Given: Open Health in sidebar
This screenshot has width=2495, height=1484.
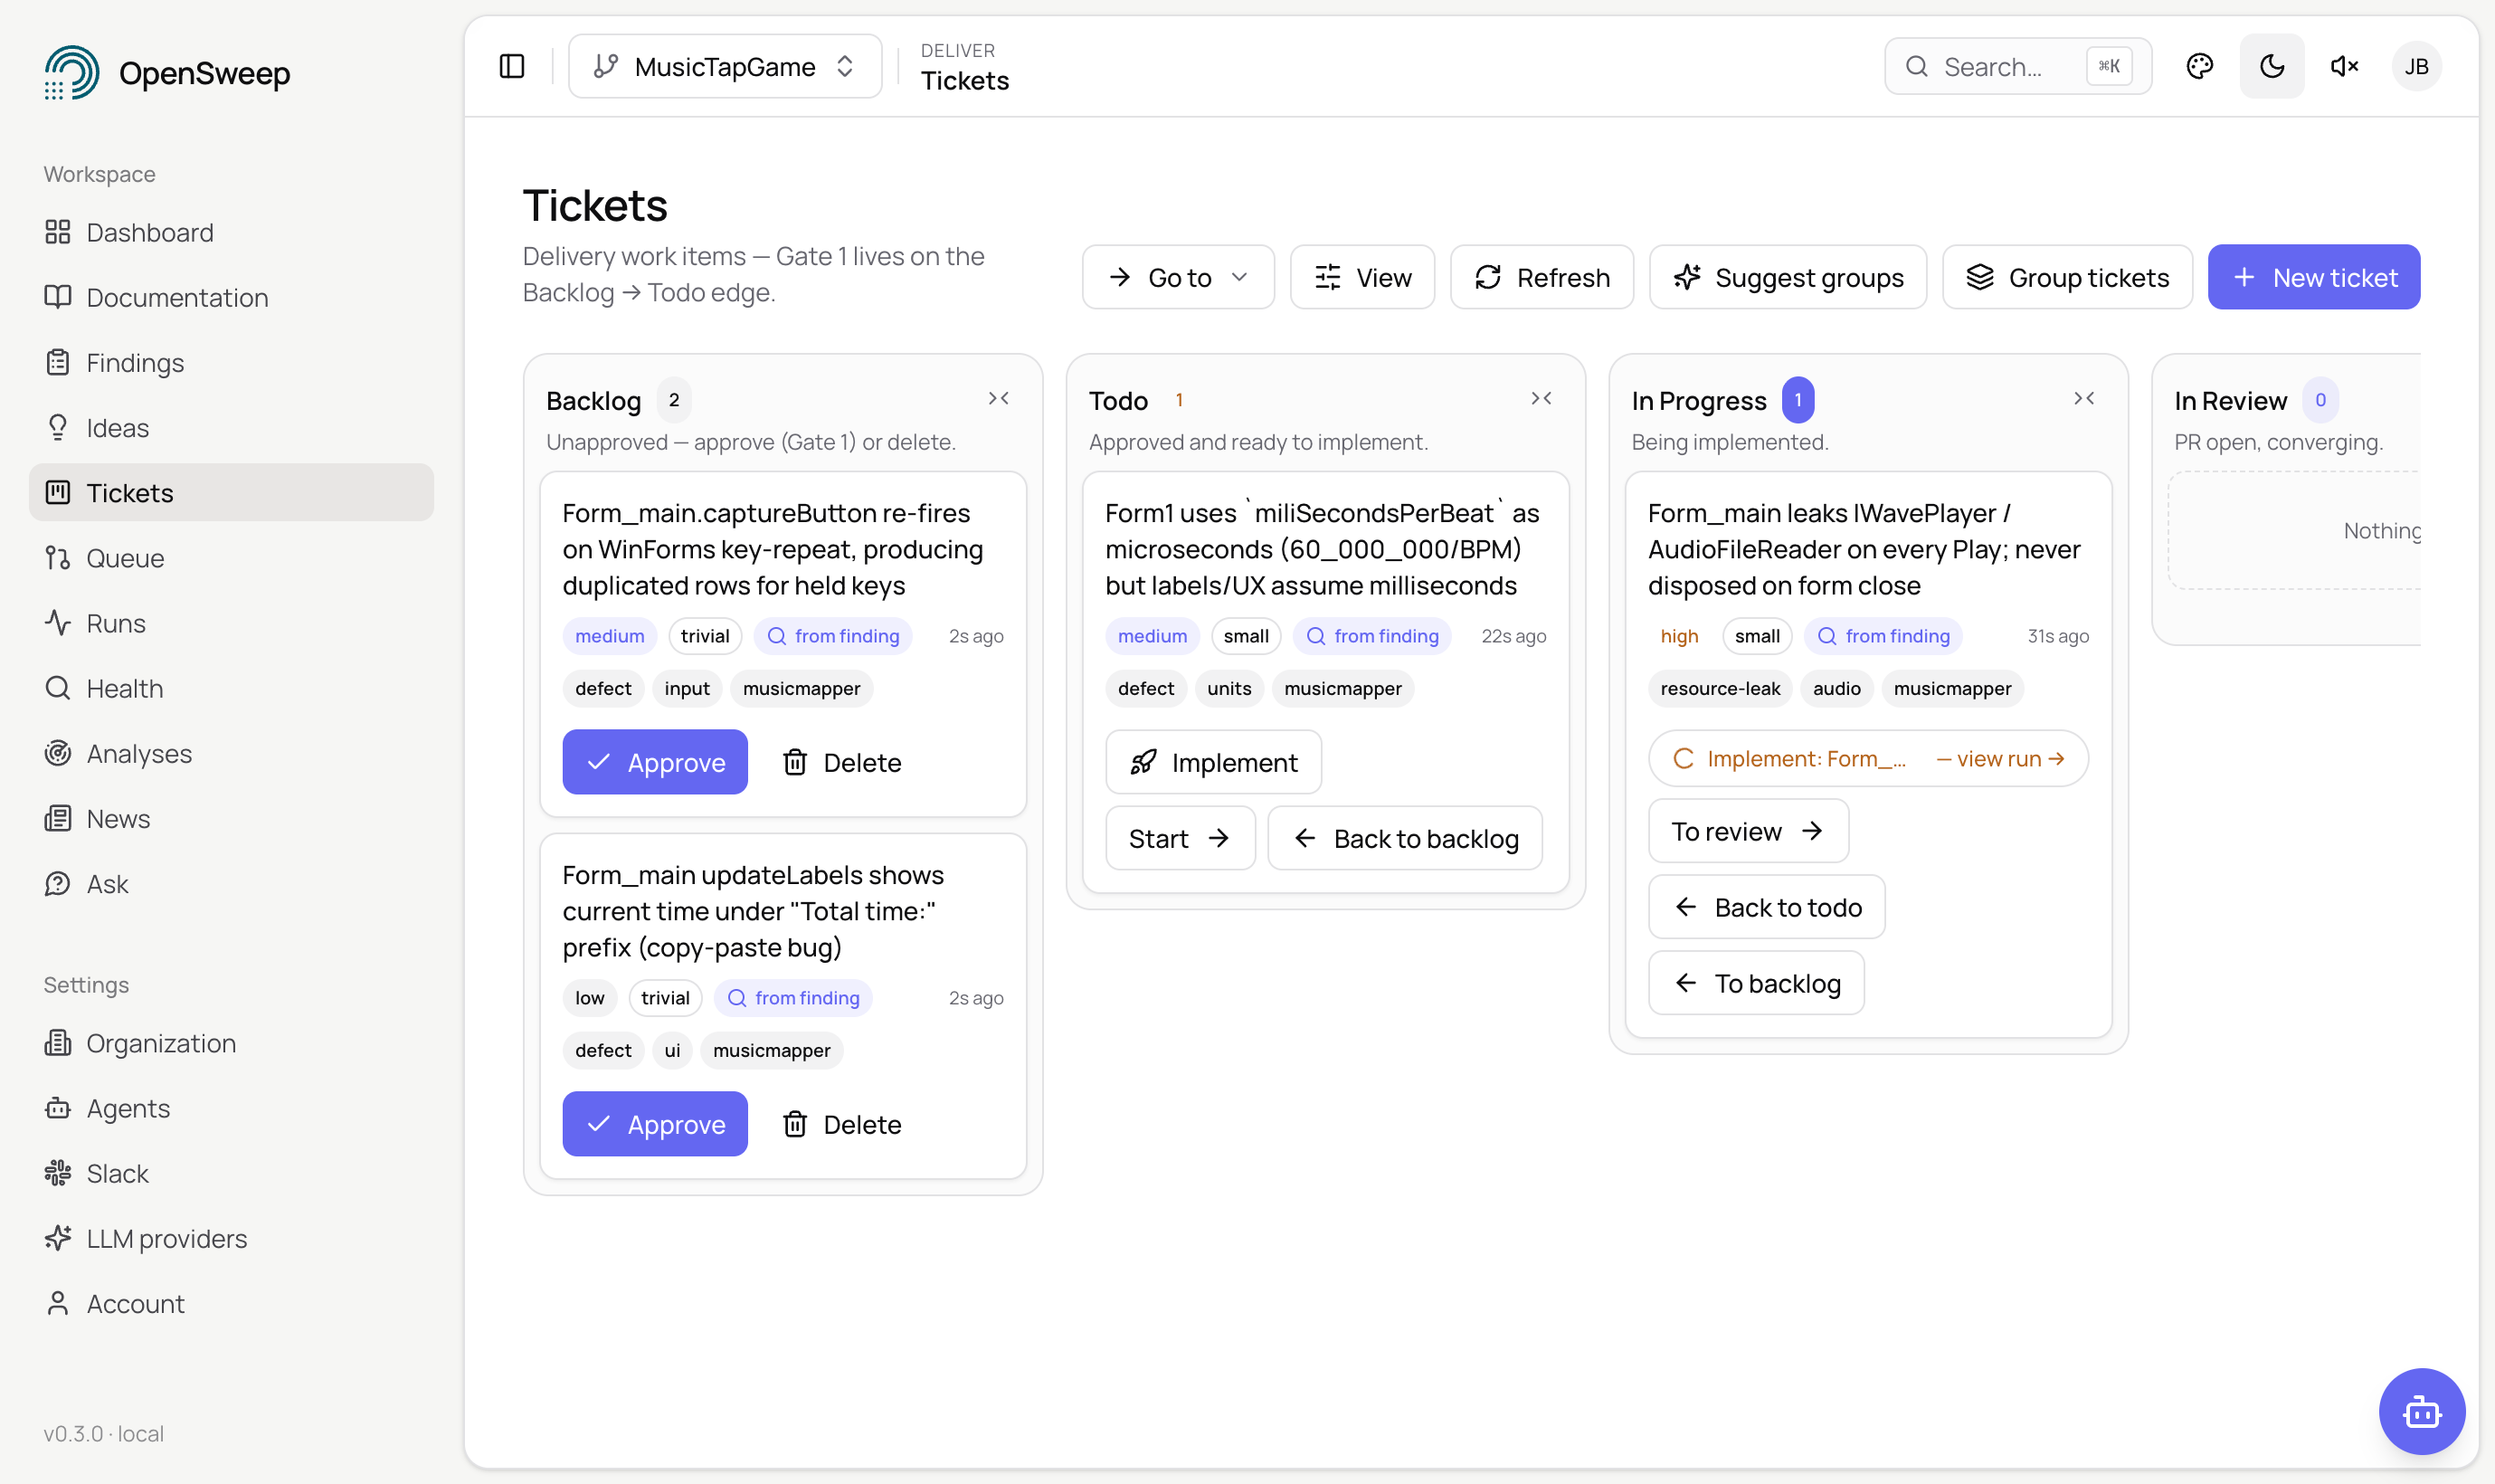Looking at the screenshot, I should click(231, 688).
